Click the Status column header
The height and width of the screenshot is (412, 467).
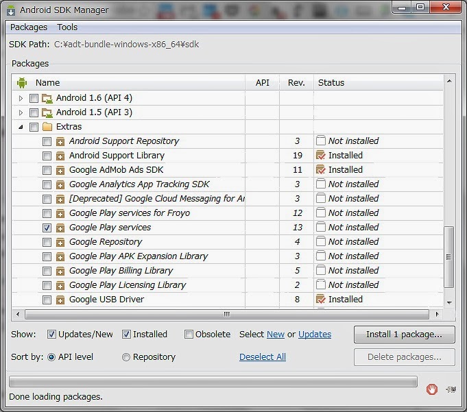pyautogui.click(x=379, y=83)
